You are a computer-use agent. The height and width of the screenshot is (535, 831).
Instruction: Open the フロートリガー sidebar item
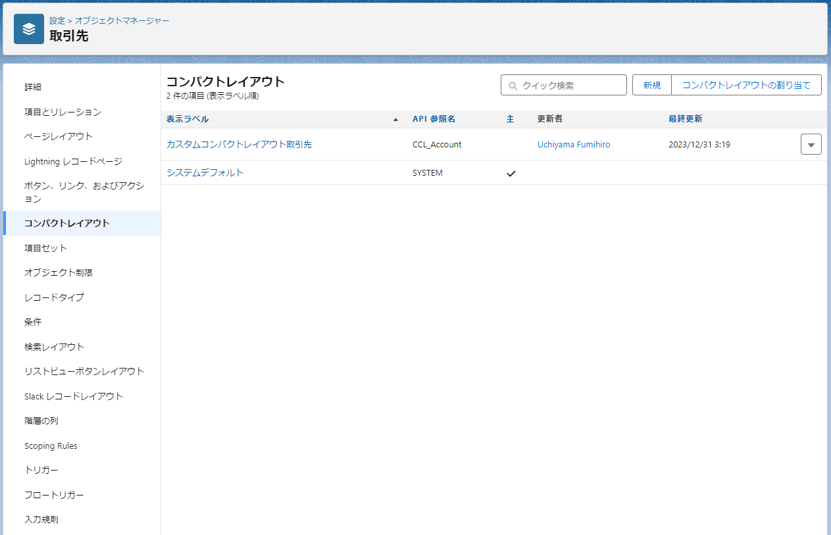(54, 495)
